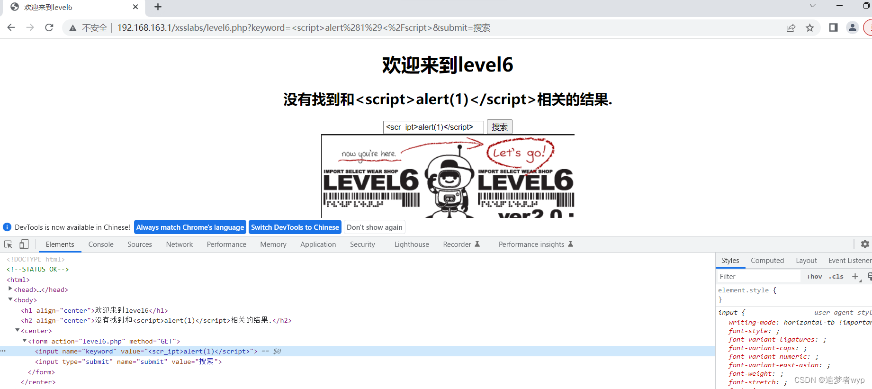This screenshot has height=389, width=872.
Task: Open the Application tab
Action: click(x=318, y=244)
